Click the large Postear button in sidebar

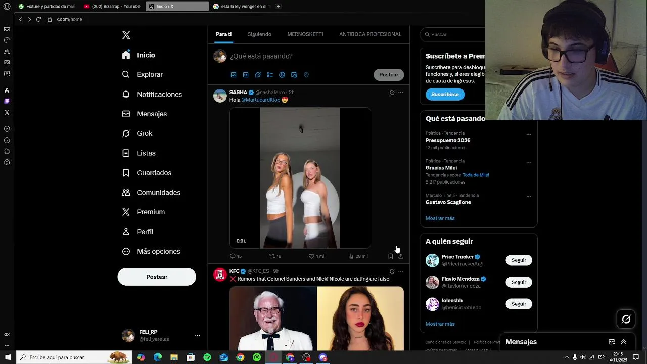point(157,277)
